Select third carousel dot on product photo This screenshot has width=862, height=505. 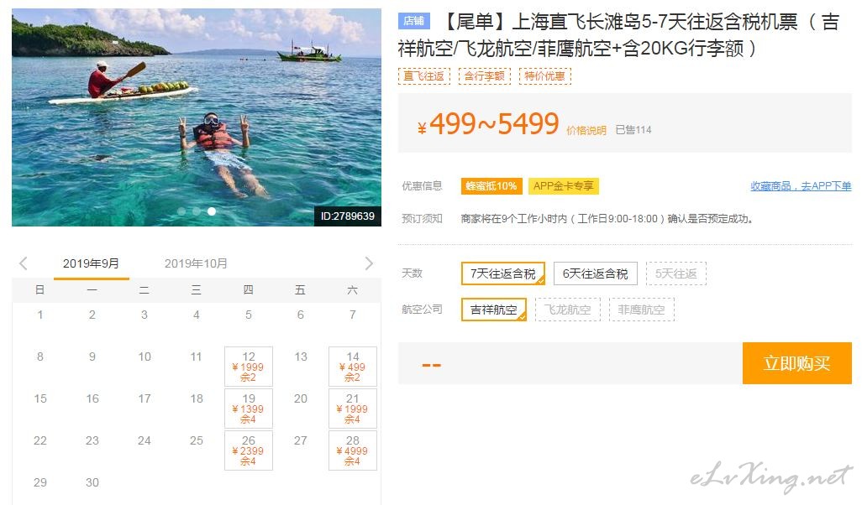[212, 211]
